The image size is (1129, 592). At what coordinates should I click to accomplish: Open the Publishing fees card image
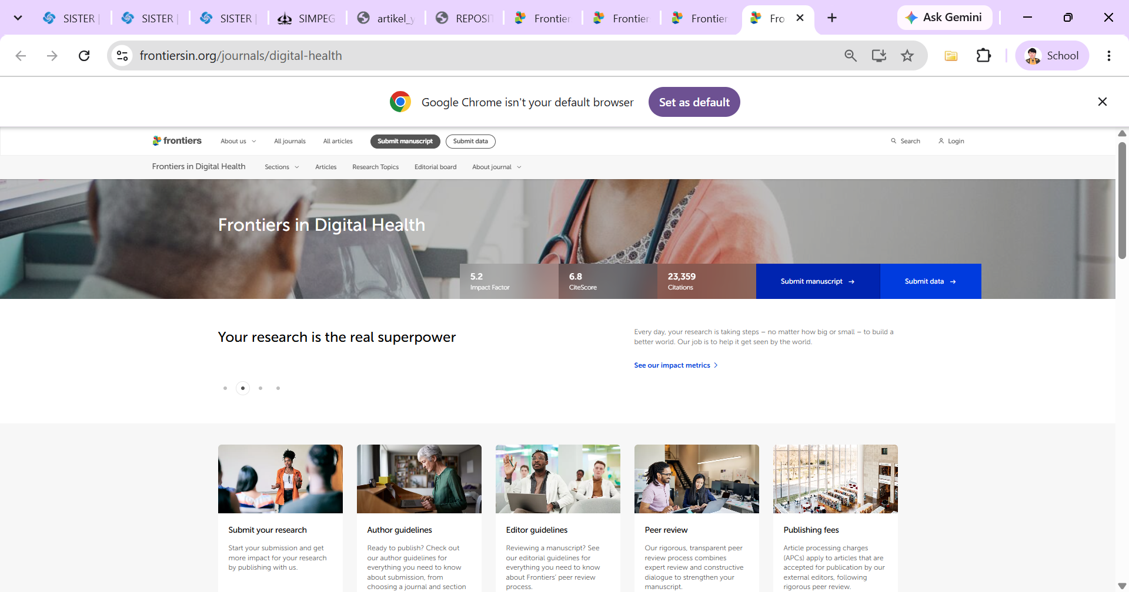[x=836, y=479]
